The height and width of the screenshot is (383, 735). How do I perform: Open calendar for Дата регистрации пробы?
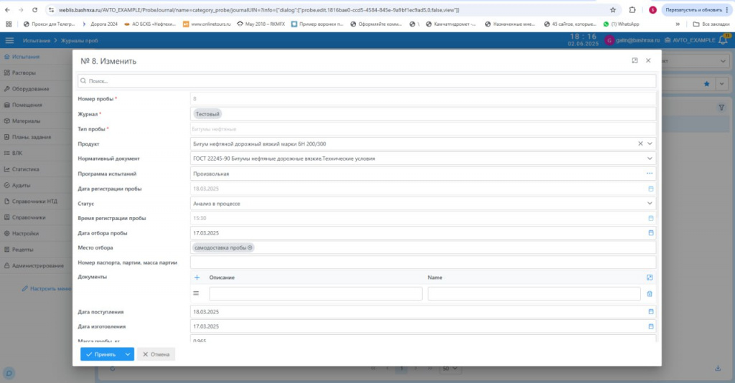650,189
